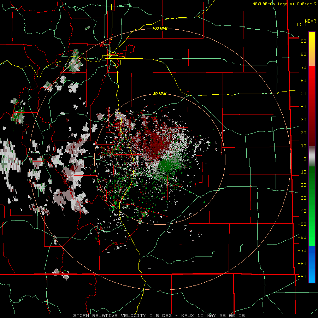Click the positive 20 value on velocity scale
Image resolution: width=318 pixels, height=318 pixels.
pyautogui.click(x=304, y=133)
